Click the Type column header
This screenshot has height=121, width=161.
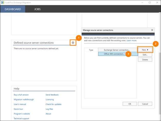coord(91,50)
